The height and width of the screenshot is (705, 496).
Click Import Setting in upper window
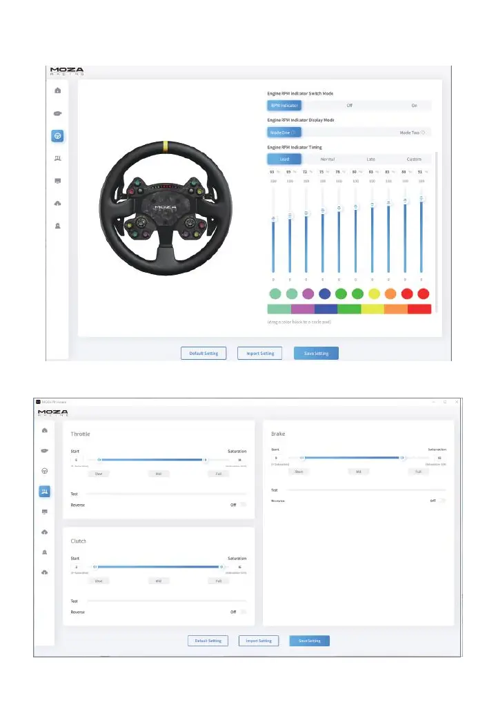coord(260,354)
